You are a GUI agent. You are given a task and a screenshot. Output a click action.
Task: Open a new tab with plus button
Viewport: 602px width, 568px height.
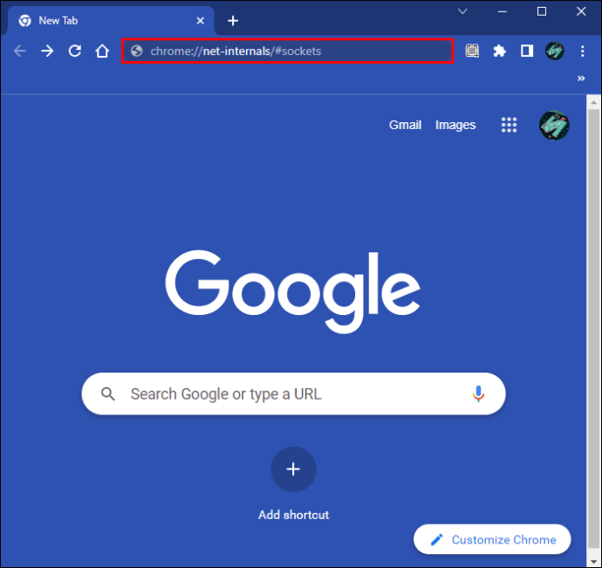233,21
